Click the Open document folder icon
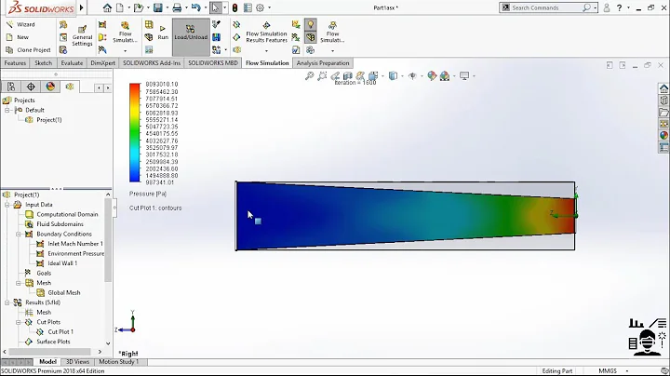The height and width of the screenshot is (376, 670). tap(137, 7)
